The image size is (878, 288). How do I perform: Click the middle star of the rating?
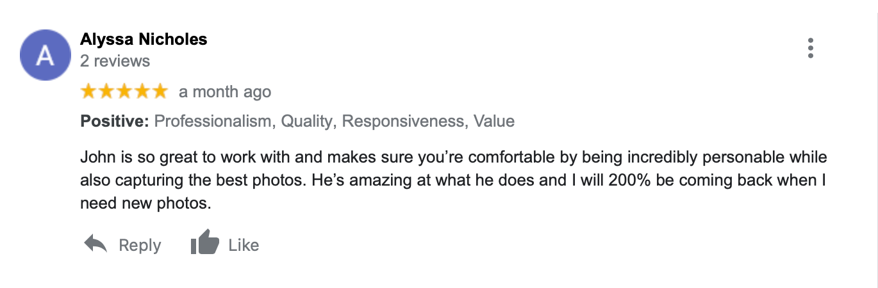124,92
